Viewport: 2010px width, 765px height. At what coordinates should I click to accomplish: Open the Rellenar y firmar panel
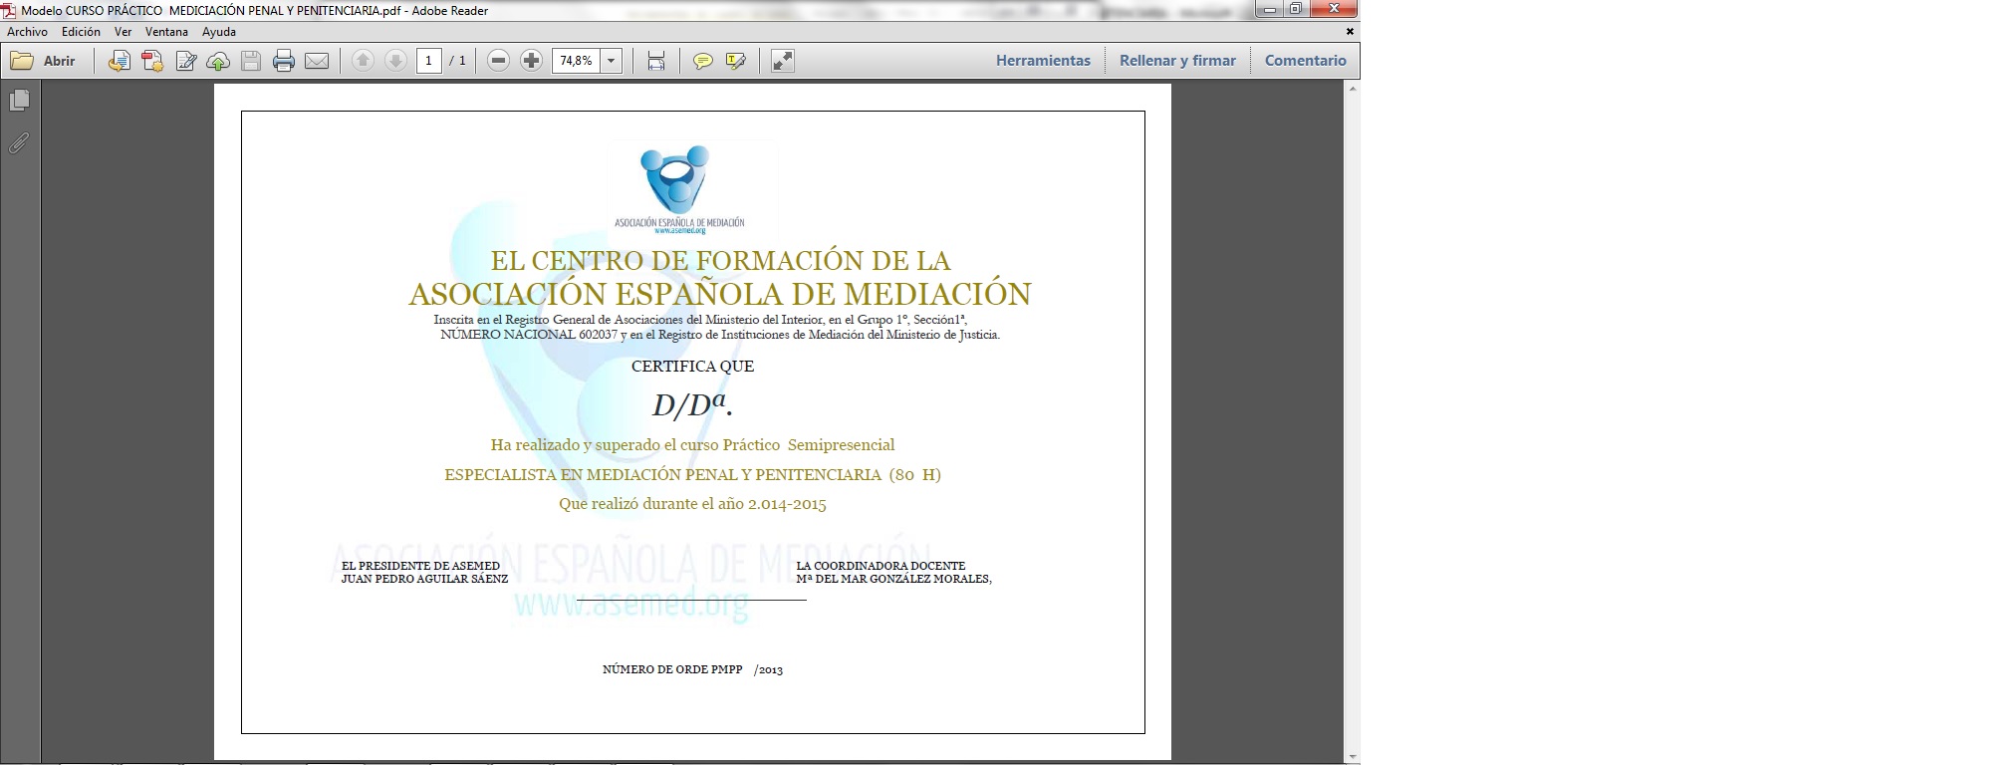pyautogui.click(x=1177, y=61)
